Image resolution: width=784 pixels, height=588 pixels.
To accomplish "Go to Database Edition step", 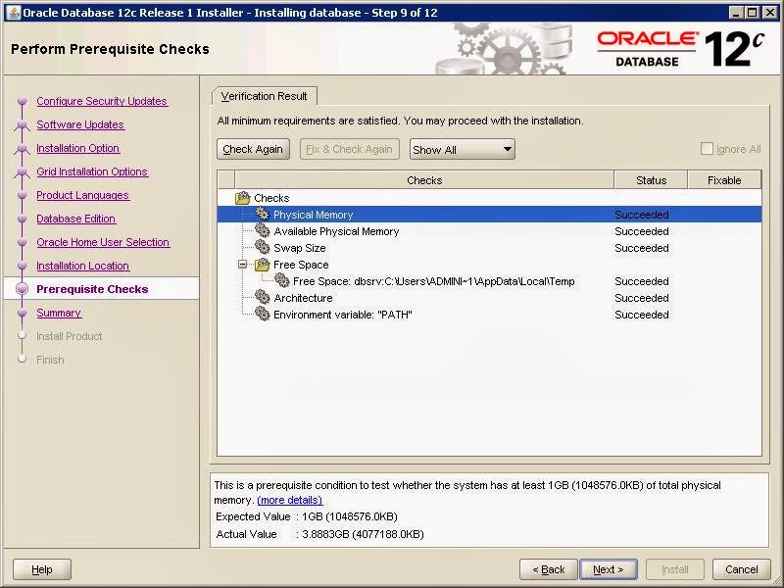I will 76,219.
